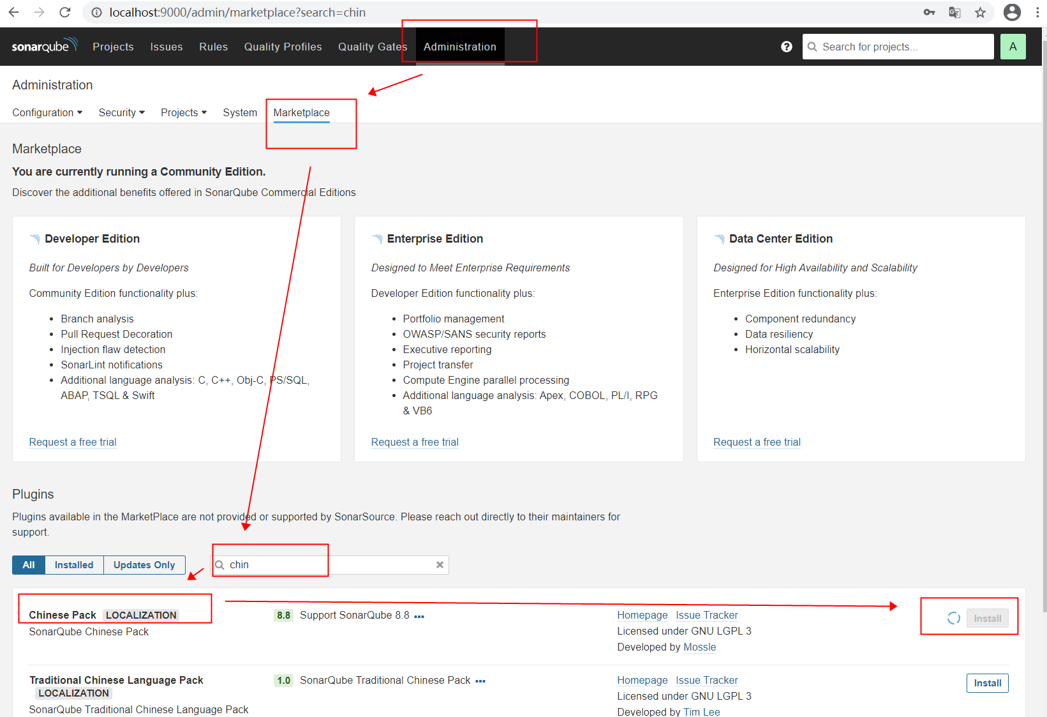Request a free trial of Data Center Edition
This screenshot has height=717, width=1047.
coord(757,442)
